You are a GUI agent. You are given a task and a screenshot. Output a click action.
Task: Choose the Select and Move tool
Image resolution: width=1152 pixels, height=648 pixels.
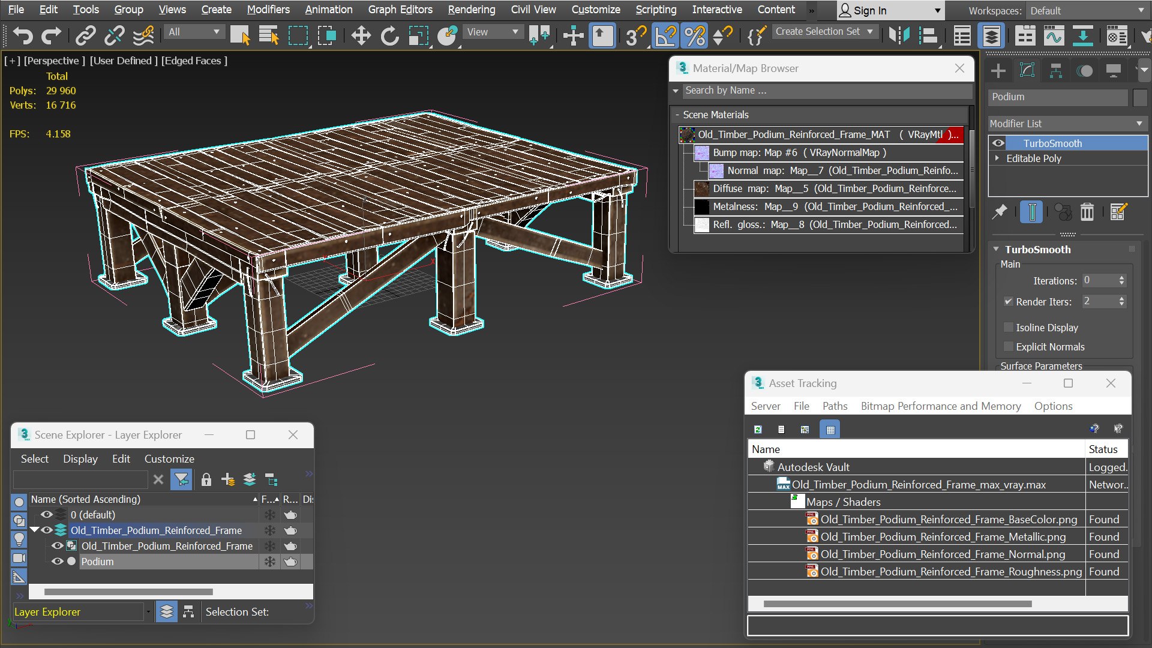pos(361,36)
